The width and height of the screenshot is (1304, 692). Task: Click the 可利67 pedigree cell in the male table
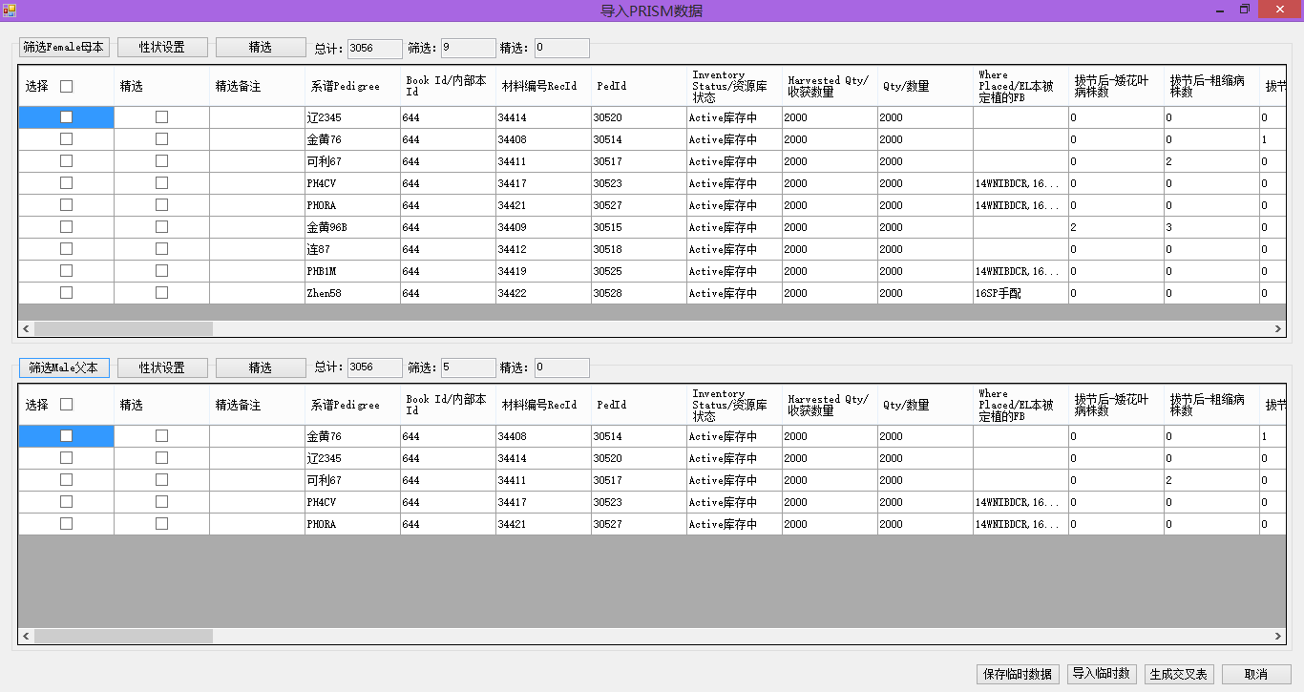pos(352,480)
